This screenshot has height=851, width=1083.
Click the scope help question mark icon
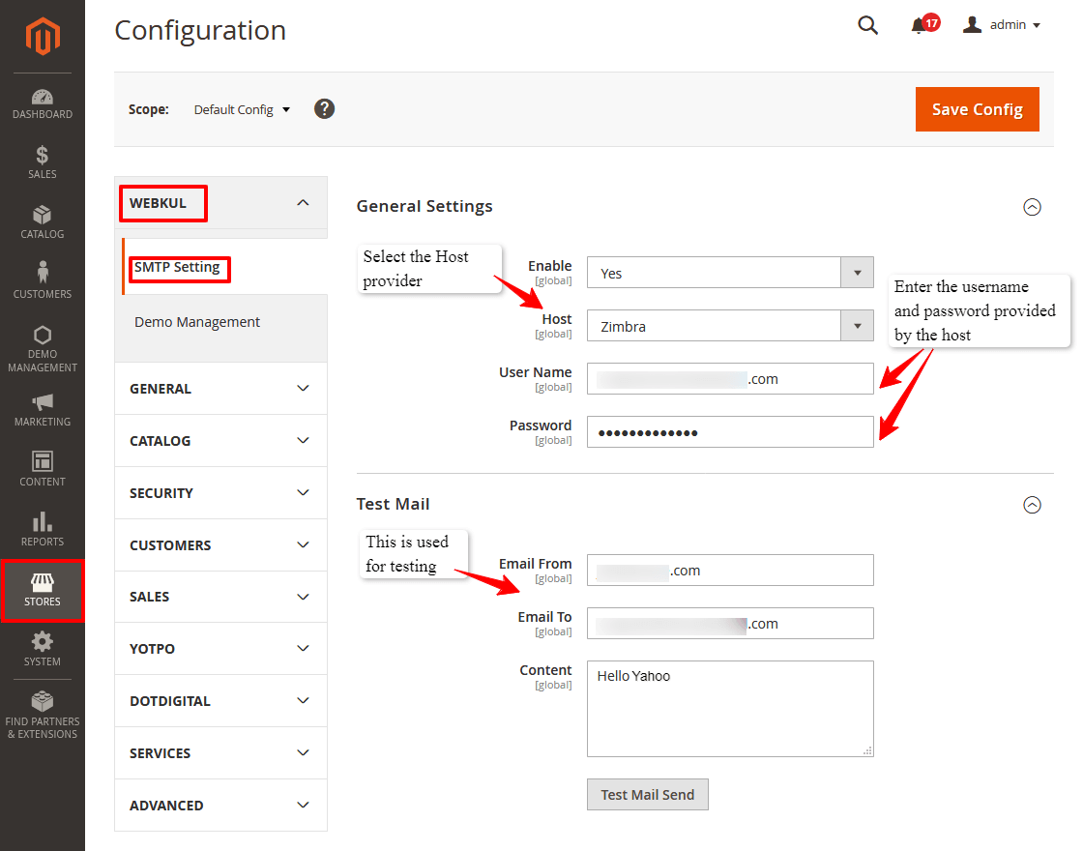pos(324,109)
